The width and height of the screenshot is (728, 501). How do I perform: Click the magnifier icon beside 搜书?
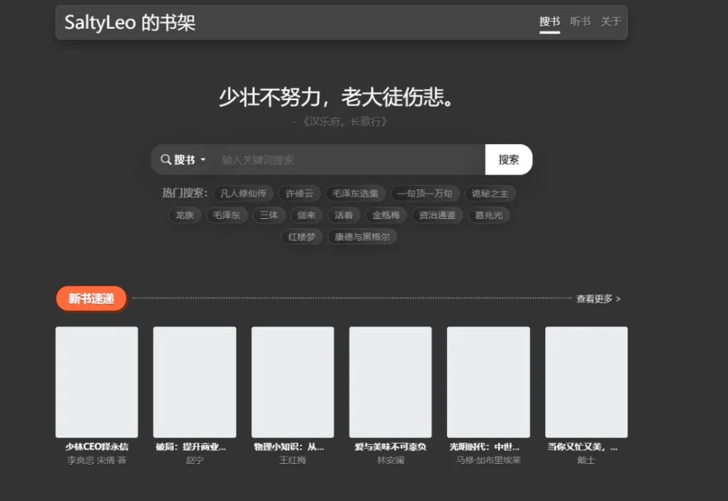(x=166, y=160)
